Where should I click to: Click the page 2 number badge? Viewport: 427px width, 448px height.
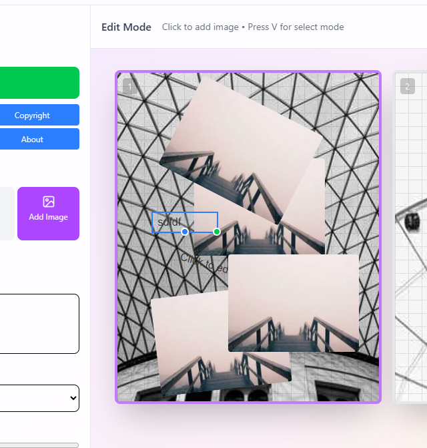[407, 86]
